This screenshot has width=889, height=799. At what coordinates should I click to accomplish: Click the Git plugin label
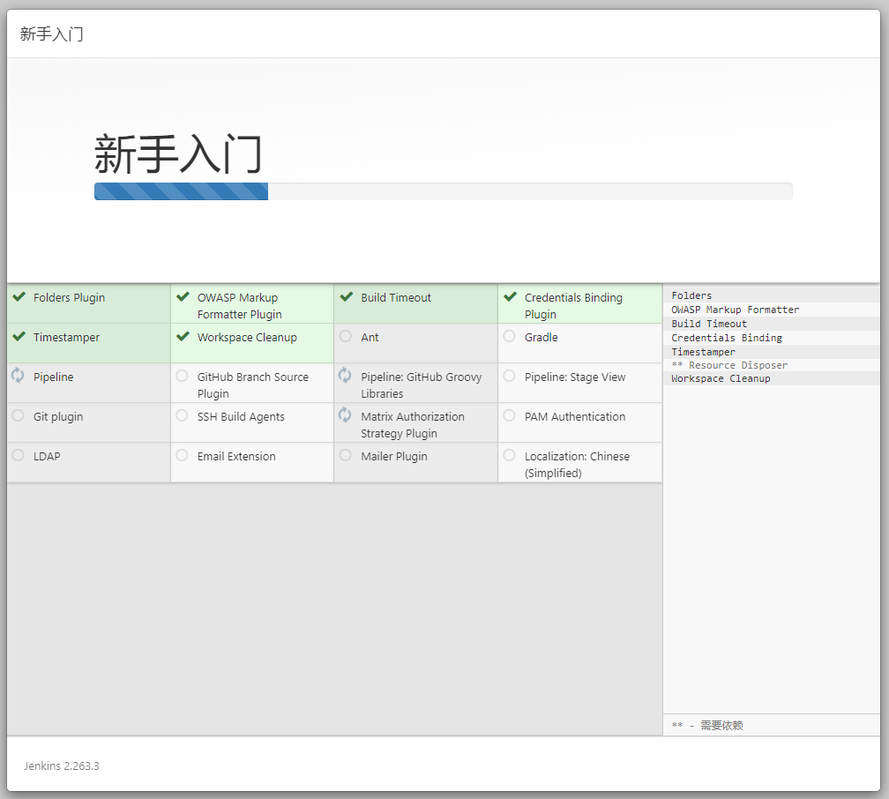[x=58, y=417]
